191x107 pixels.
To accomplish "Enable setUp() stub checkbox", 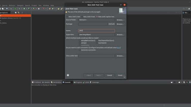I will [80, 43].
